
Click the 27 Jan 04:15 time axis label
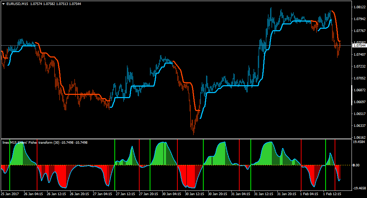(102, 194)
